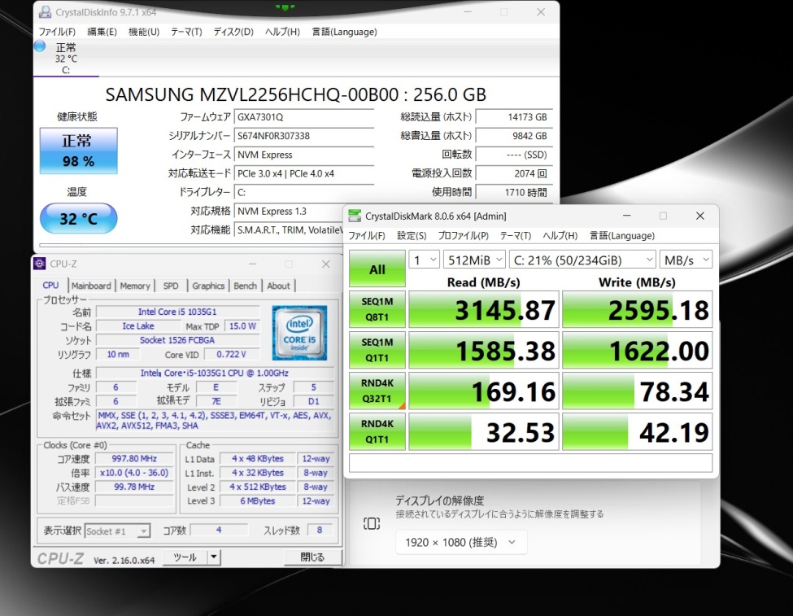Click the CrystalDiskMark app icon in title bar
This screenshot has height=616, width=793.
355,216
